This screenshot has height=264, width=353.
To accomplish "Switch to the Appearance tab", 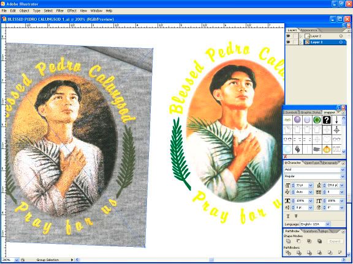I will coord(309,30).
